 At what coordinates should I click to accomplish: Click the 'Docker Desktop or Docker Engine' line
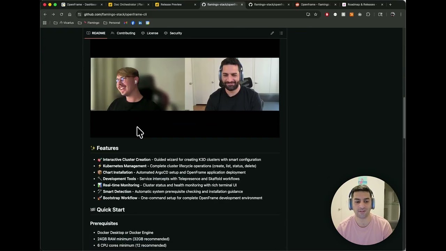coord(125,233)
